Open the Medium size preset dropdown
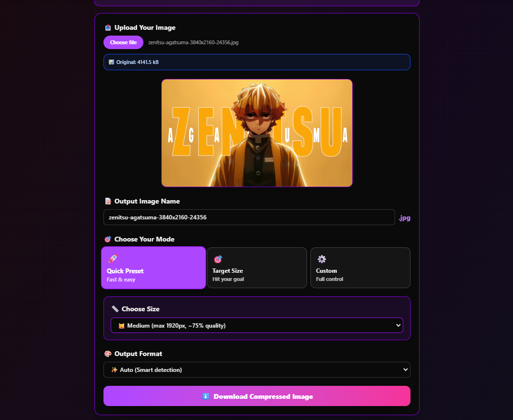Image resolution: width=513 pixels, height=420 pixels. [x=256, y=326]
